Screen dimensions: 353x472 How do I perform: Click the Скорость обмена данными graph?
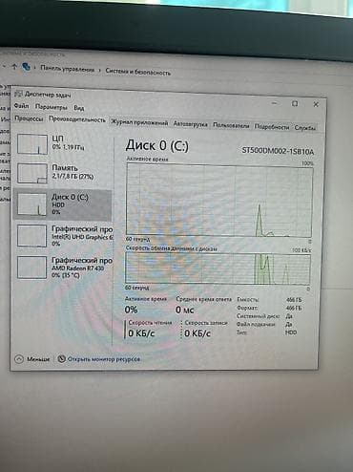(218, 268)
